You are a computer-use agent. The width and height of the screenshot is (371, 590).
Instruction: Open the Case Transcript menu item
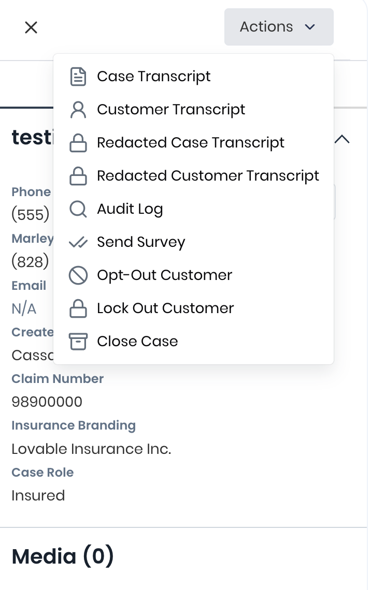pos(154,77)
